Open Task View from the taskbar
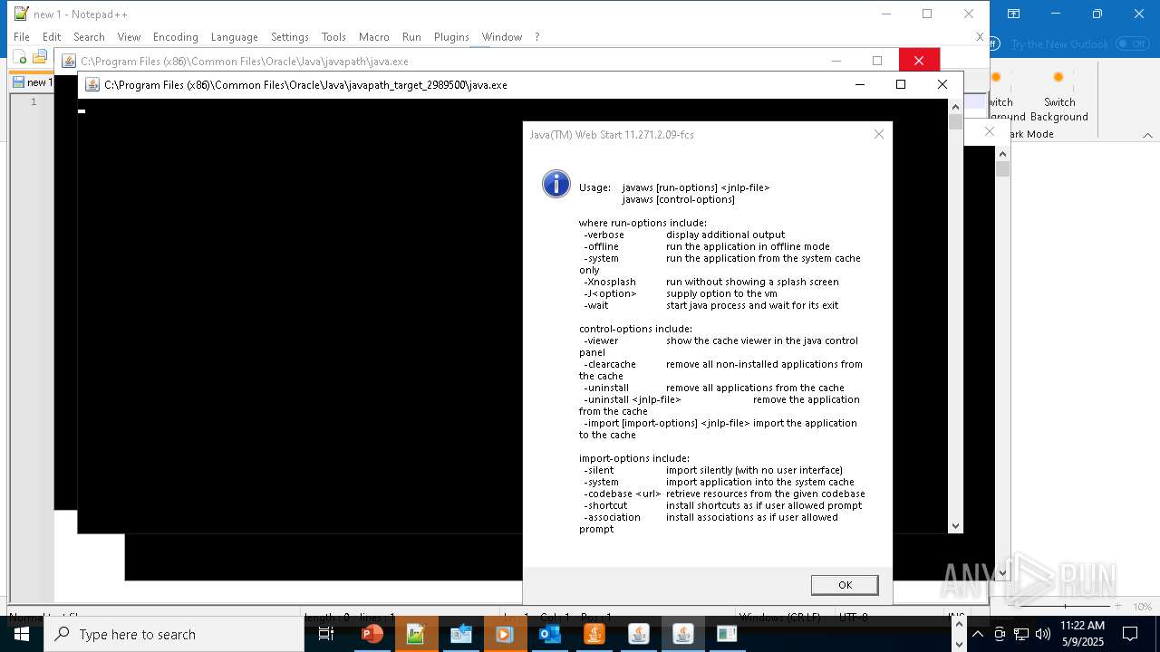1160x652 pixels. [326, 634]
